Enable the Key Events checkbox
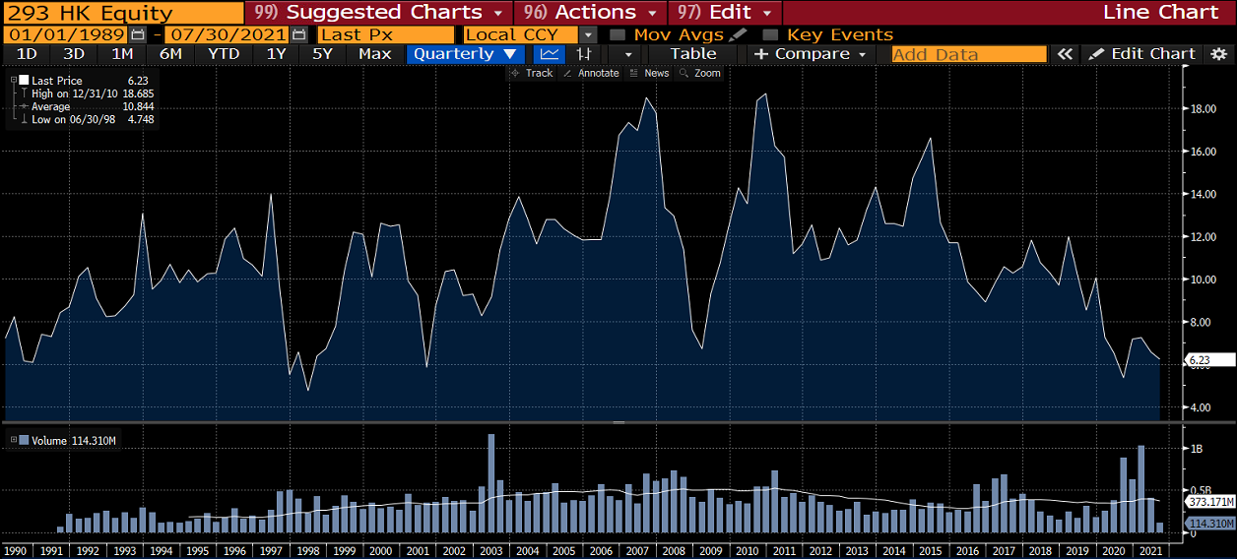Viewport: 1237px width, 559px height. pos(771,34)
